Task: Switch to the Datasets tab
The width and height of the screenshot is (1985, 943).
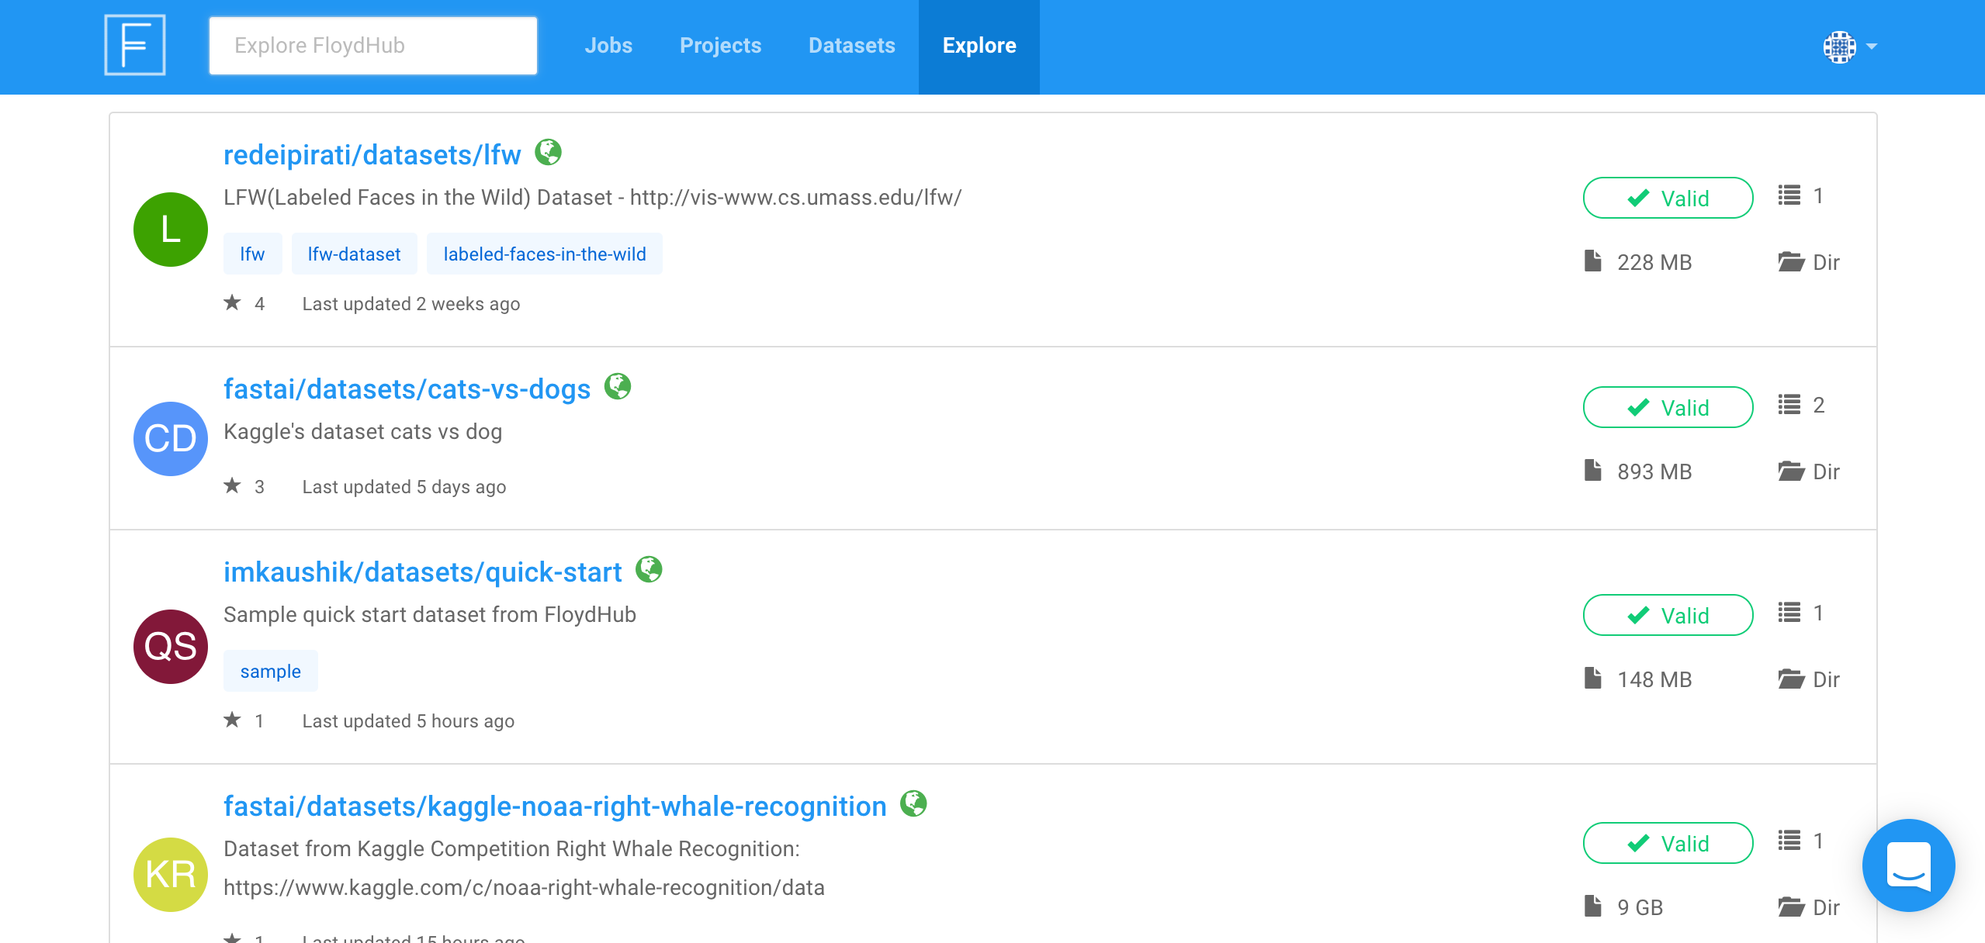Action: pyautogui.click(x=851, y=46)
